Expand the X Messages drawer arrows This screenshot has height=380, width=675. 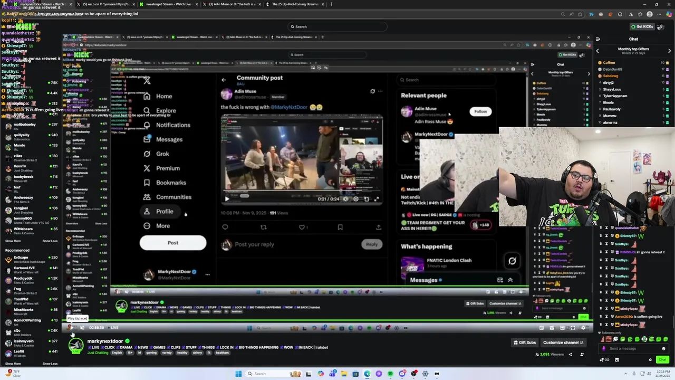[510, 280]
